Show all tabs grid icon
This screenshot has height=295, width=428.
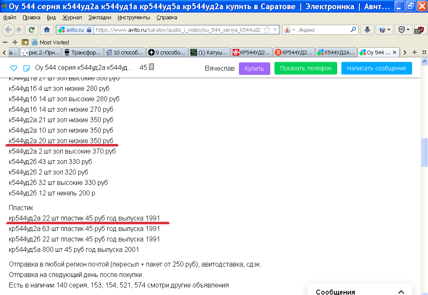[424, 52]
